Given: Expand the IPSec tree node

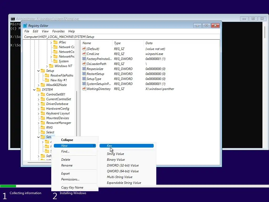Looking at the screenshot, I should point(51,42).
